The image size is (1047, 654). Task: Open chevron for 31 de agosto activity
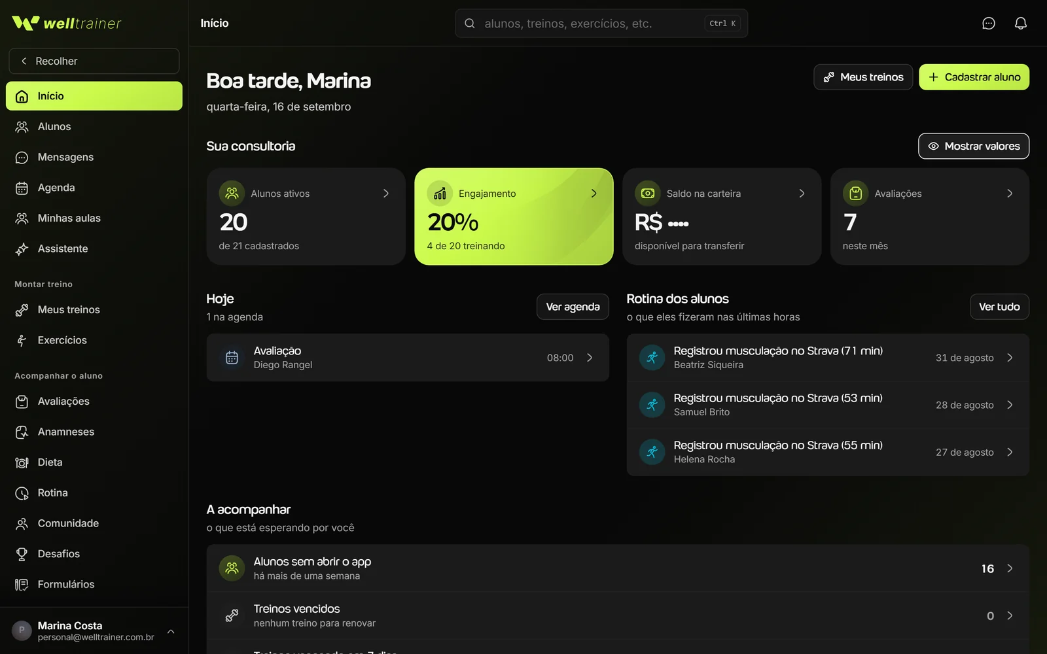pos(1010,358)
